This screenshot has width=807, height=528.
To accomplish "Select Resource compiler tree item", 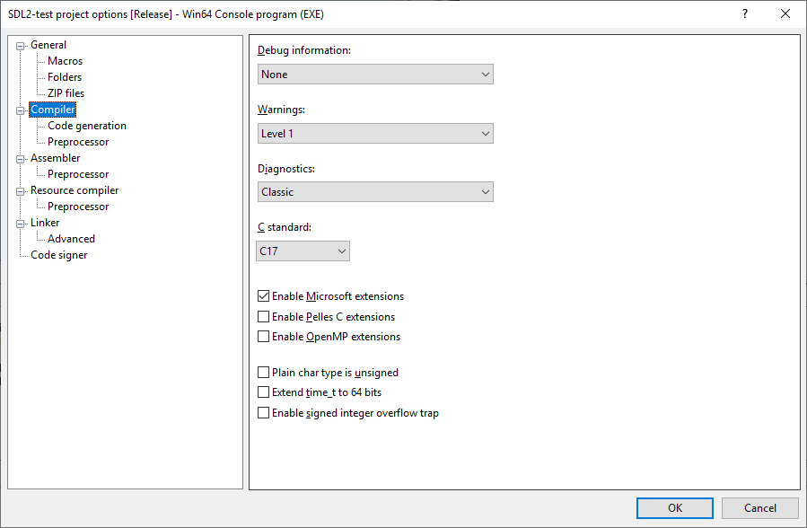I will [75, 190].
